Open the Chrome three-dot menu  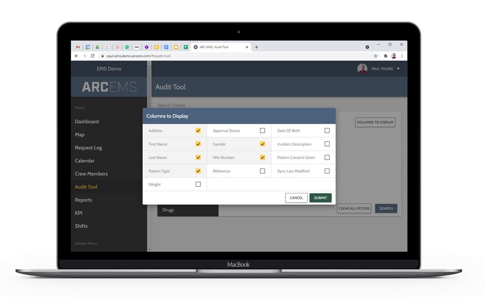click(402, 56)
